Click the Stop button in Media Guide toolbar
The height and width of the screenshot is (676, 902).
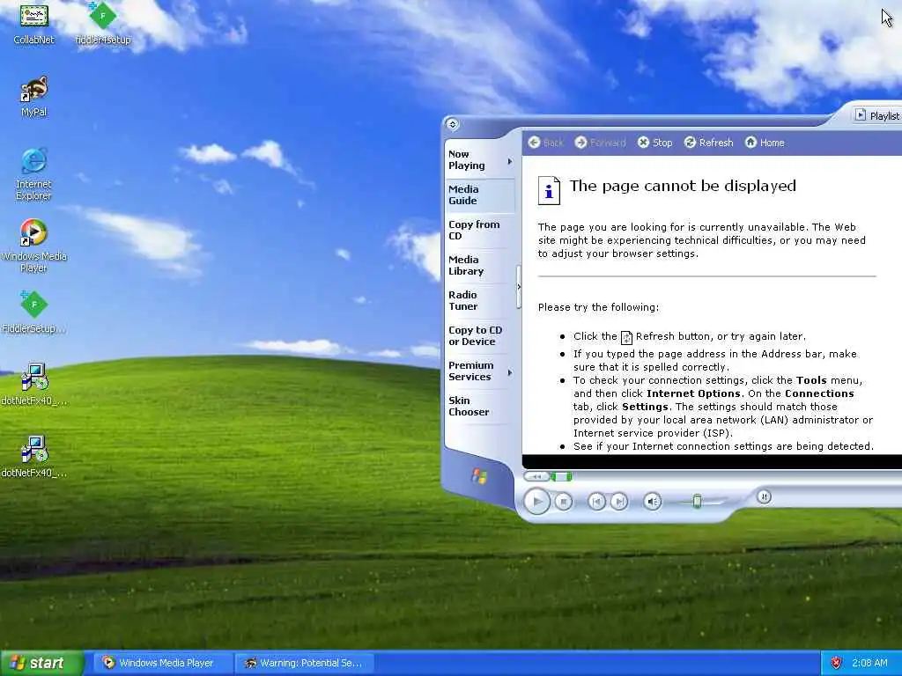click(x=654, y=143)
